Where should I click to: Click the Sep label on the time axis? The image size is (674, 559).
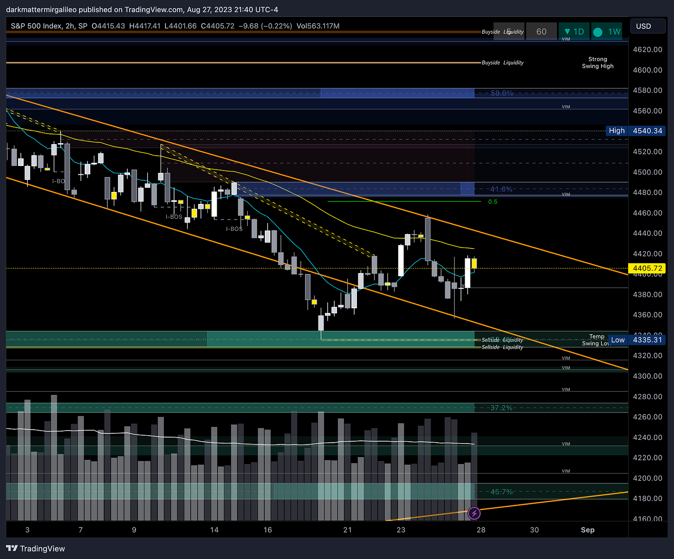[588, 530]
